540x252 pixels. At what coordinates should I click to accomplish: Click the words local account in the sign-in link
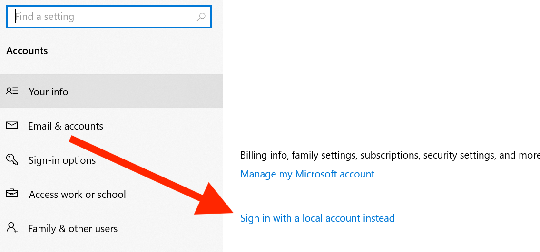(x=331, y=218)
